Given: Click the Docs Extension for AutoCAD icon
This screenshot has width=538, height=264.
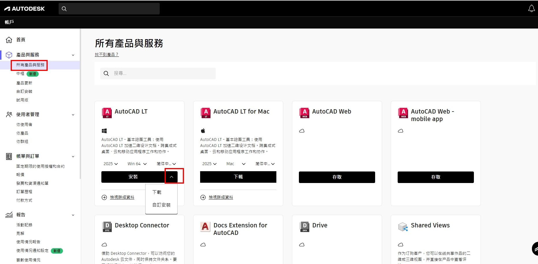Looking at the screenshot, I should pos(205,227).
